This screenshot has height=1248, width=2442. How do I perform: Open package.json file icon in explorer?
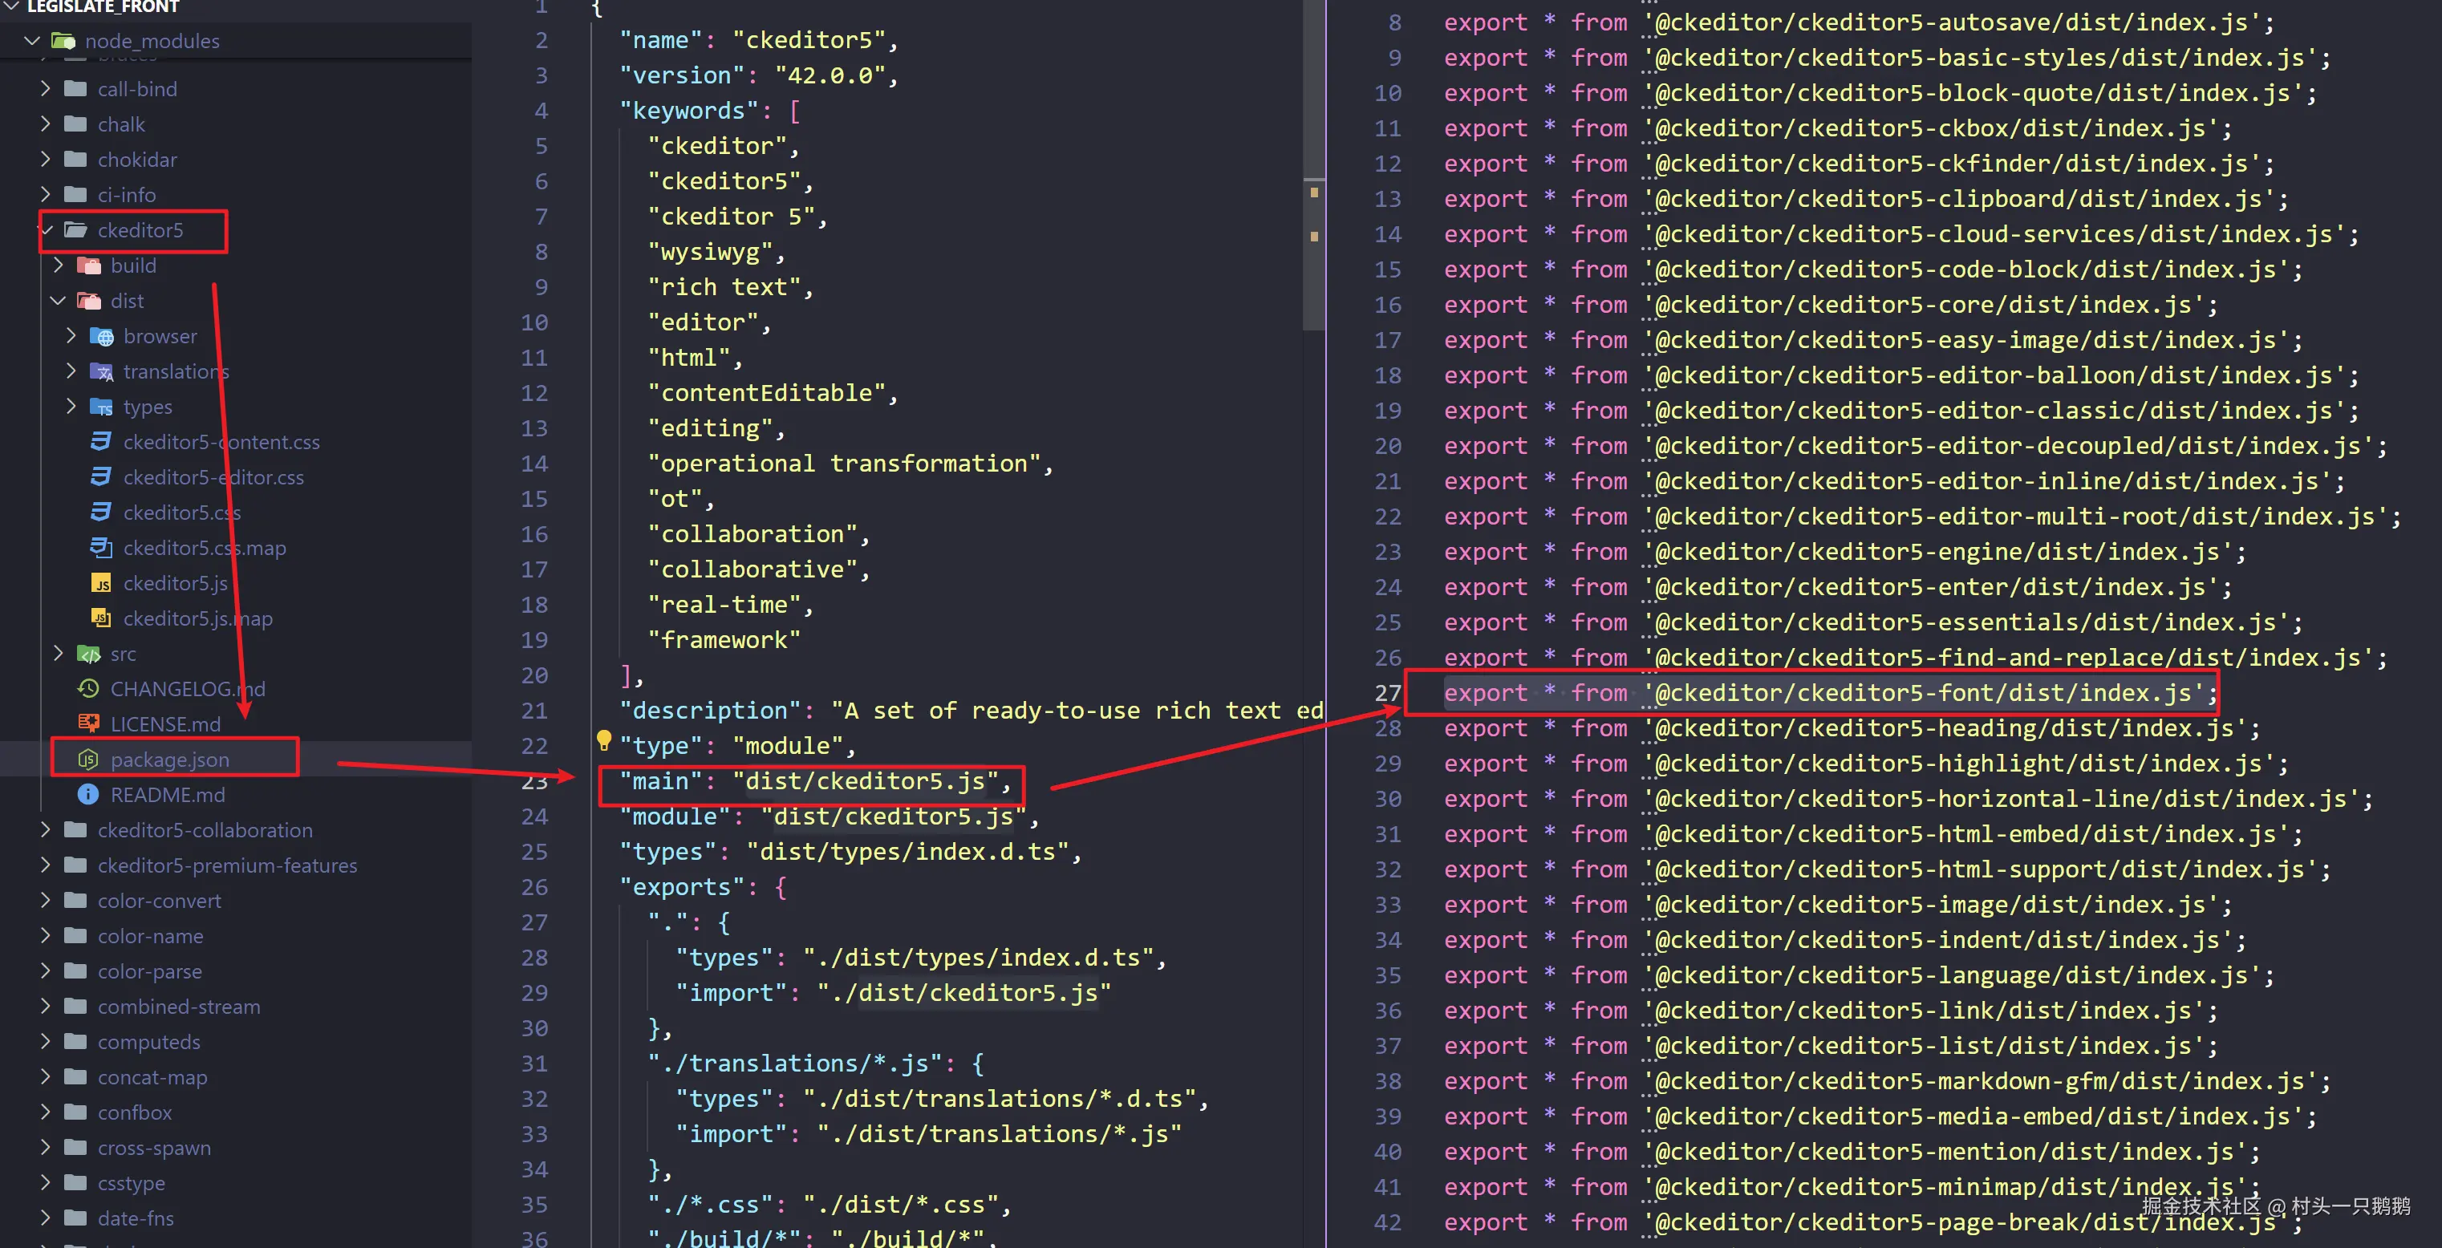click(88, 759)
